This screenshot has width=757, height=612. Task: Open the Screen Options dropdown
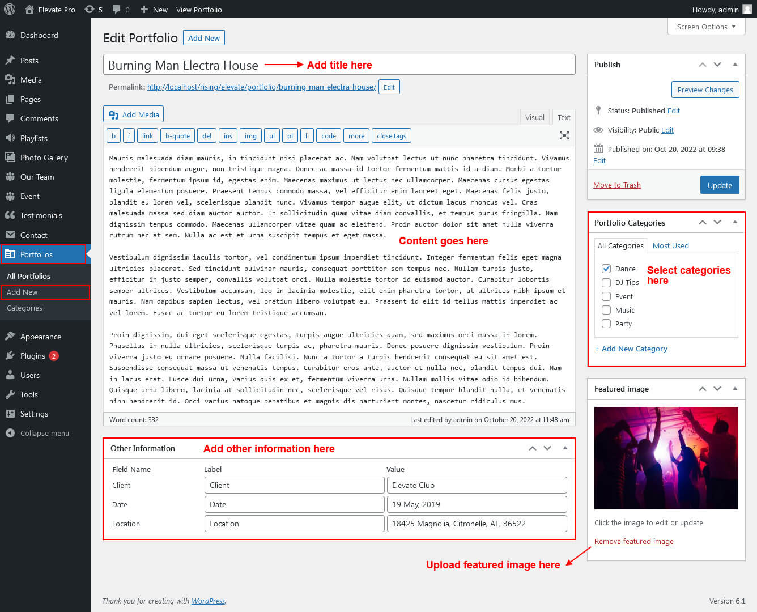pyautogui.click(x=706, y=27)
